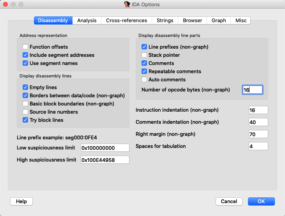285x216 pixels.
Task: Disable the Empty lines checkbox
Action: pos(25,87)
